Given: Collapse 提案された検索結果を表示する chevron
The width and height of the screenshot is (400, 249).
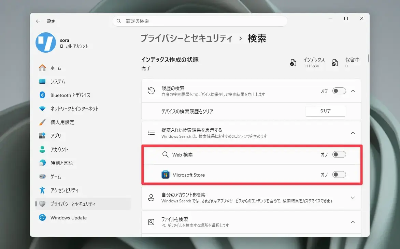Looking at the screenshot, I should 353,133.
